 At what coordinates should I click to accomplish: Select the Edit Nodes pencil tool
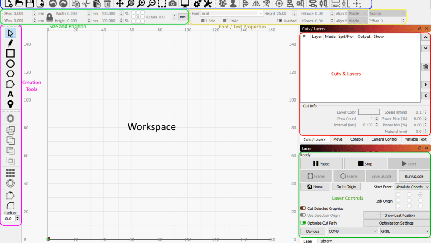click(x=10, y=43)
